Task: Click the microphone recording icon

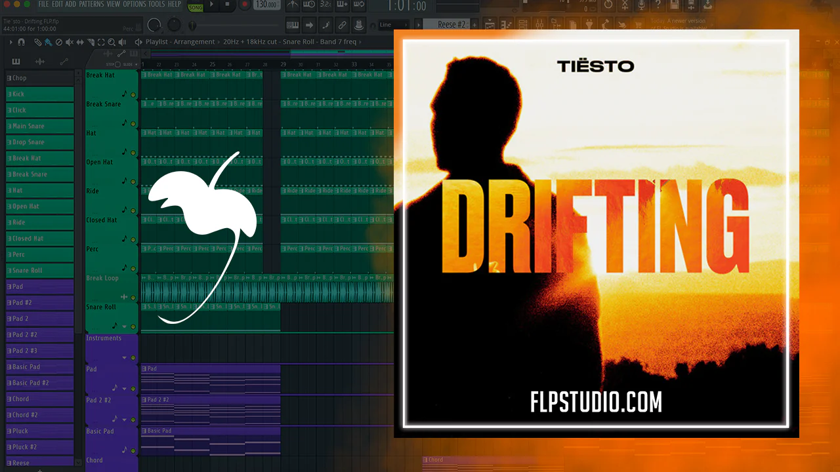Action: [x=642, y=5]
